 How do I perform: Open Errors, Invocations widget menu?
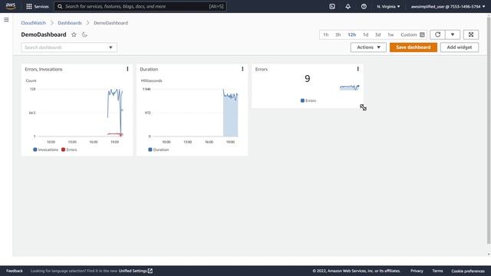coord(127,69)
